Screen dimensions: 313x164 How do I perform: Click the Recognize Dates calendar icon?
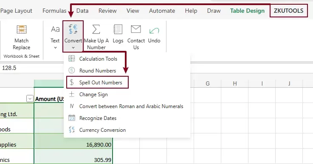(72, 118)
